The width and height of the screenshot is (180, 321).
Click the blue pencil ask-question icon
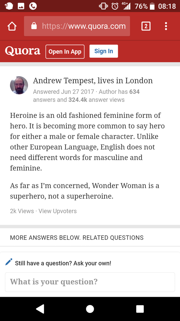tap(9, 262)
